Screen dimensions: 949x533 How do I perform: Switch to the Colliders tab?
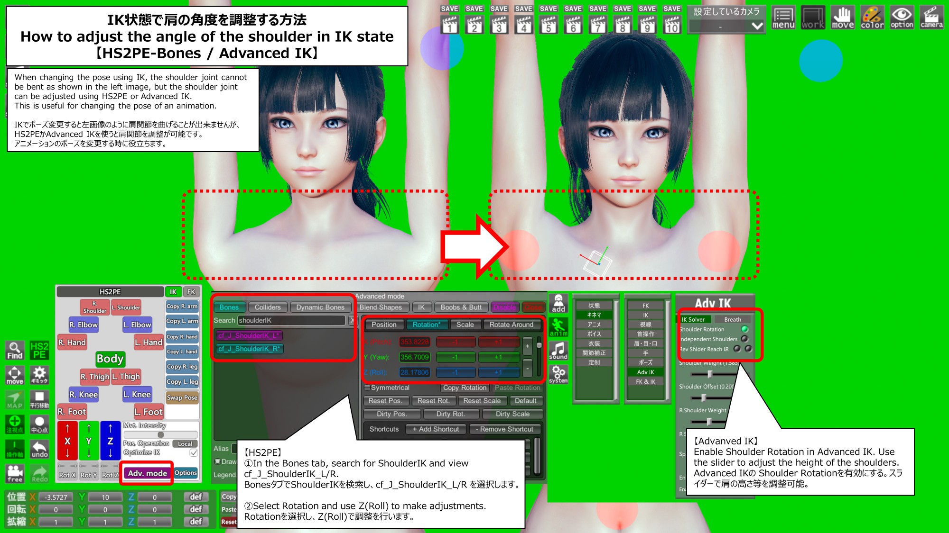point(268,307)
